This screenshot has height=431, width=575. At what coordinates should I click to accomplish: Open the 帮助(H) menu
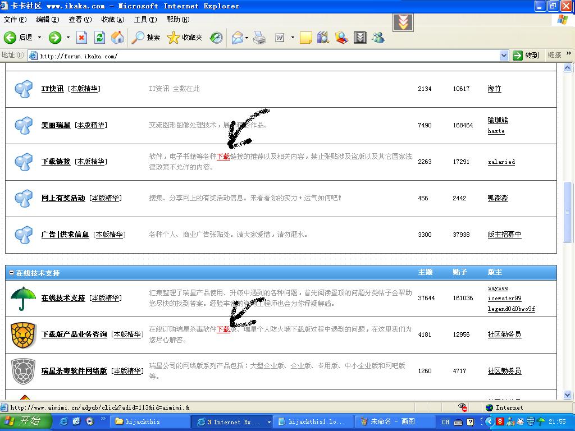click(x=178, y=20)
